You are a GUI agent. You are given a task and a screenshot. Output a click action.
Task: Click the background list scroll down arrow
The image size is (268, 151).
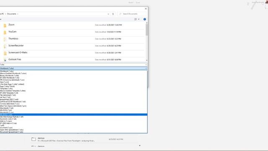pyautogui.click(x=139, y=146)
